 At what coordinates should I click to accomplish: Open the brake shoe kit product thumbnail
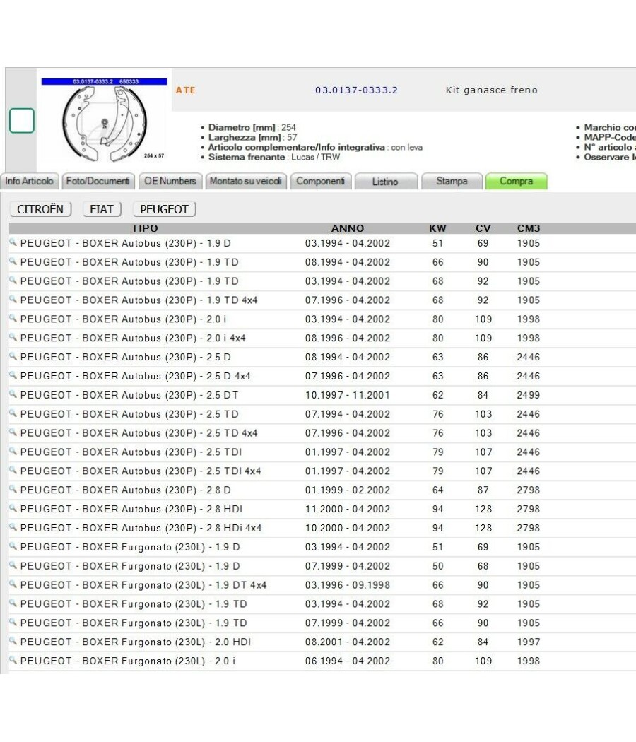104,121
